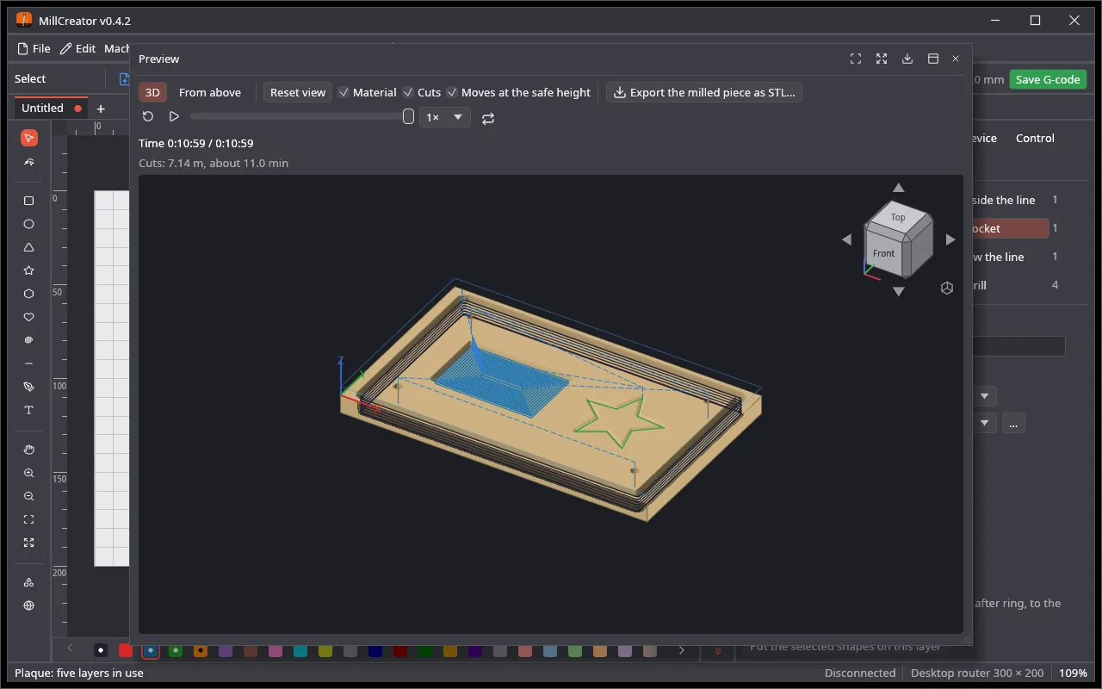Pick the circle shape tool
1102x689 pixels.
(29, 224)
